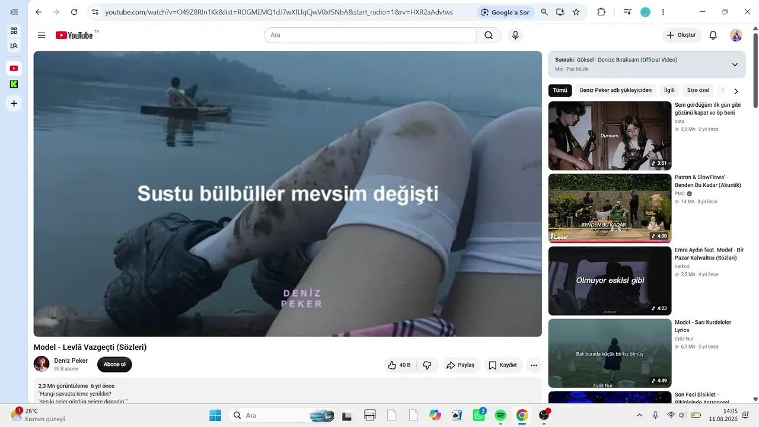This screenshot has width=759, height=427.
Task: Open the YouTube pinned tab in sidebar
Action: tap(14, 69)
